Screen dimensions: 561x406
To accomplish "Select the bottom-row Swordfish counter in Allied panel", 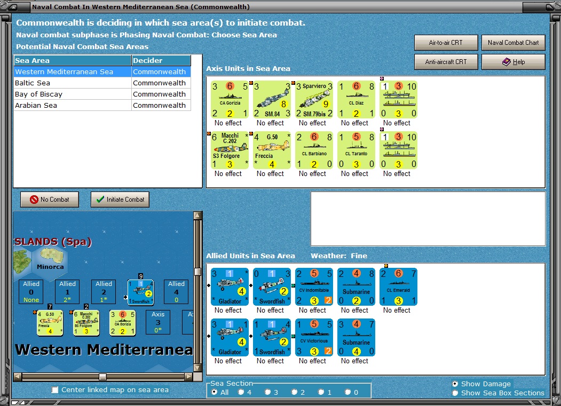I will [272, 338].
